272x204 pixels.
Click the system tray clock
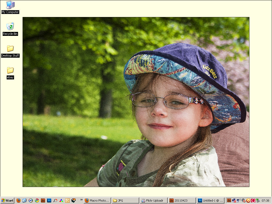pos(265,201)
